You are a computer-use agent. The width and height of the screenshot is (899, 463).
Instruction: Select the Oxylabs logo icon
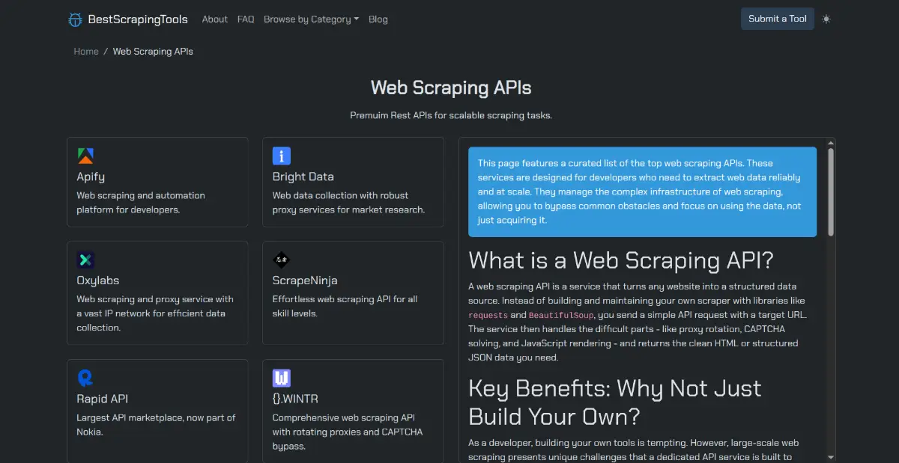click(x=85, y=259)
